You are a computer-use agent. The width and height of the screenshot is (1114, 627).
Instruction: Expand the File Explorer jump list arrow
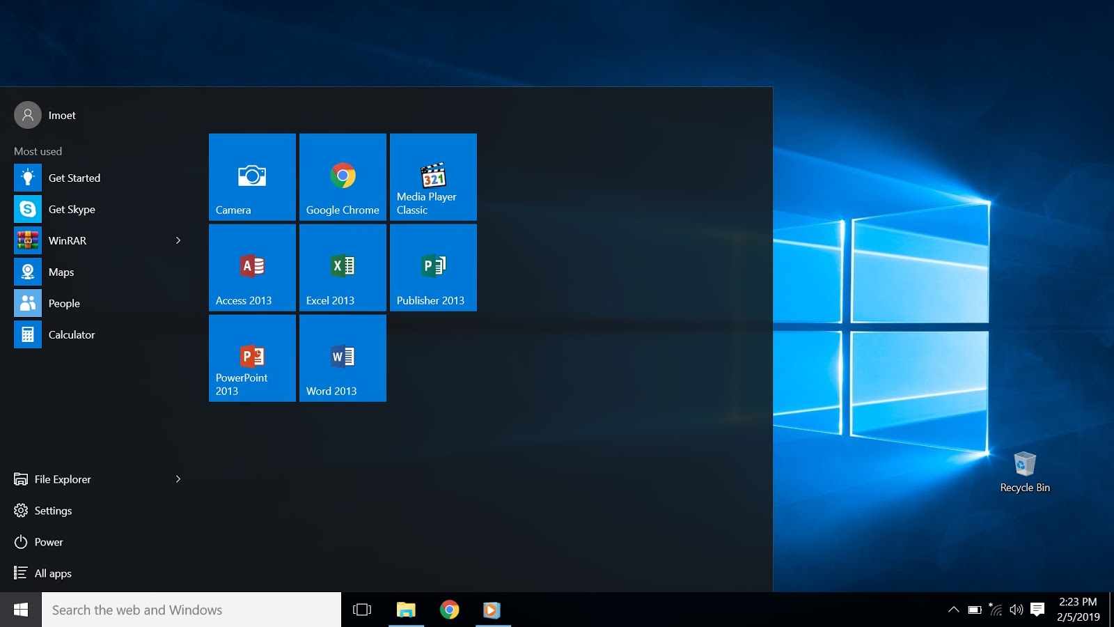click(178, 479)
